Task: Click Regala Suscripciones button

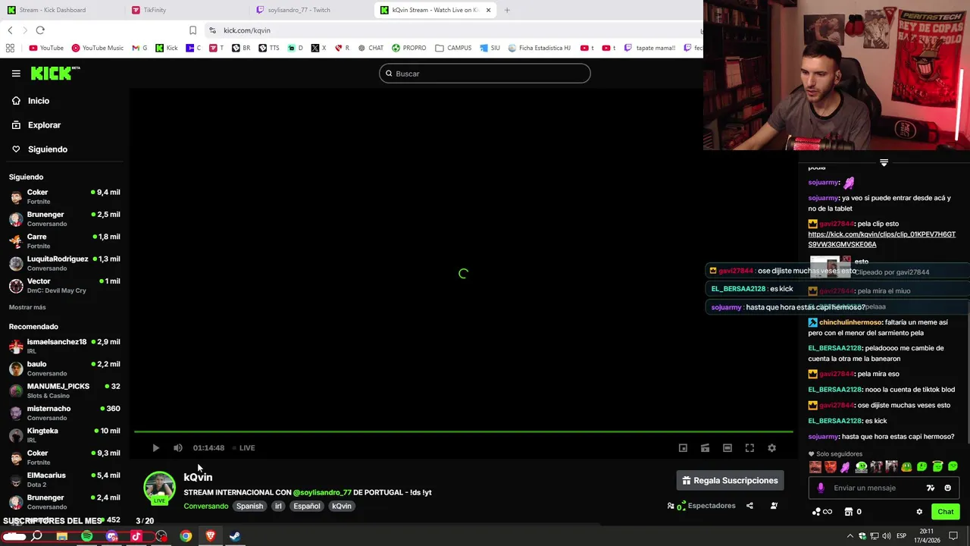Action: (730, 480)
